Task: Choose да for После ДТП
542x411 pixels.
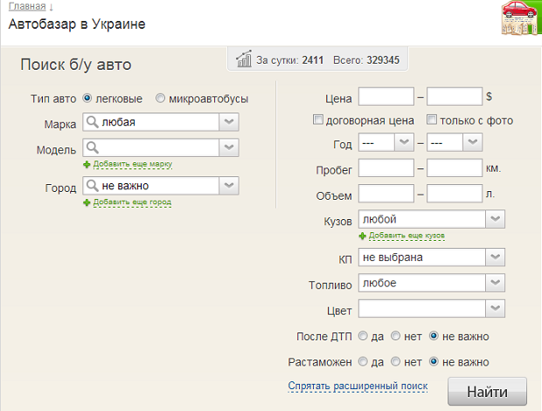Action: pyautogui.click(x=364, y=336)
